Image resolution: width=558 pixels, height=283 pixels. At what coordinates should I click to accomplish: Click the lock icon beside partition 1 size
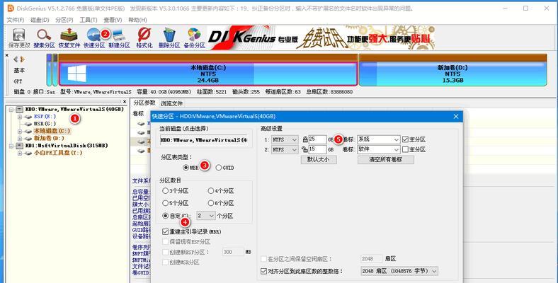click(305, 139)
